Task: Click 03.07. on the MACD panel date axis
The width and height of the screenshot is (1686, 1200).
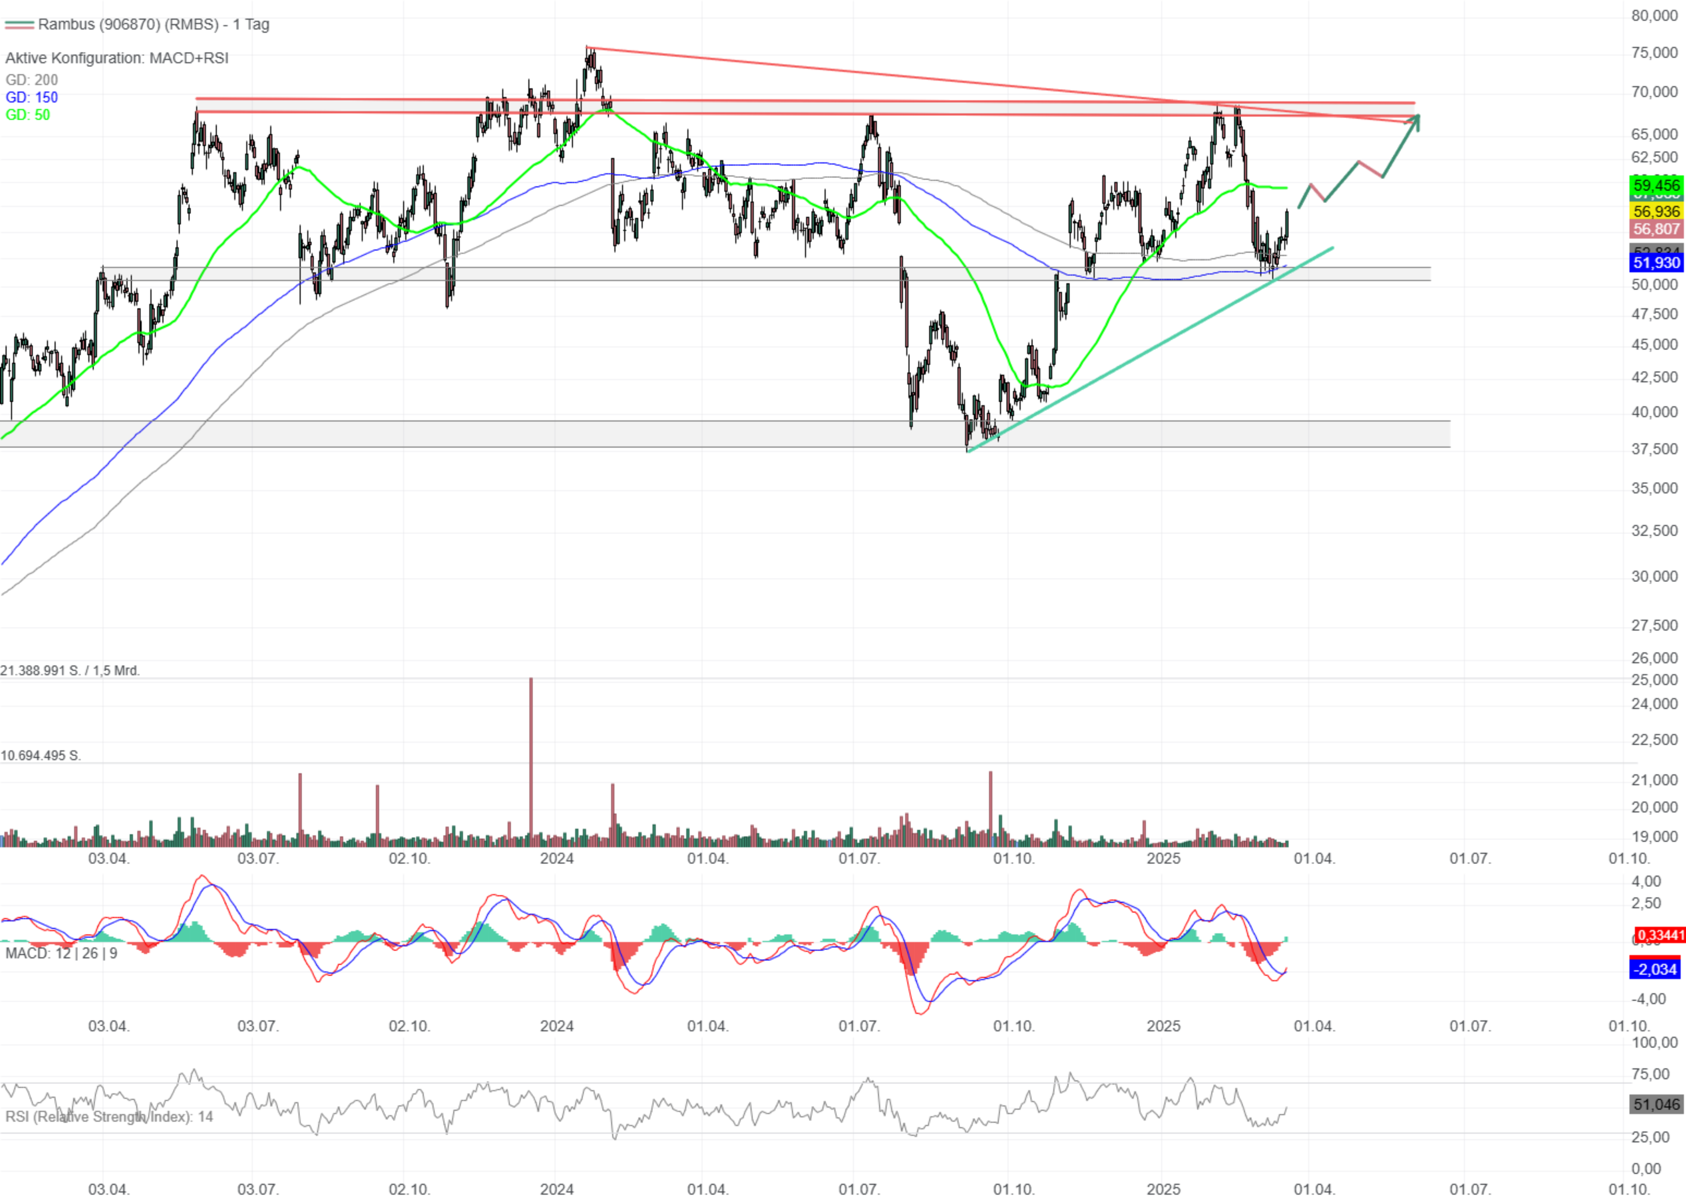Action: 258,1027
